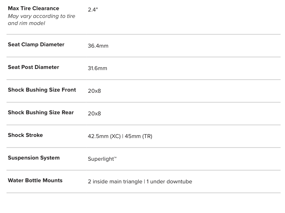
Task: Click the trademark symbol after Superlight
Action: pyautogui.click(x=115, y=158)
